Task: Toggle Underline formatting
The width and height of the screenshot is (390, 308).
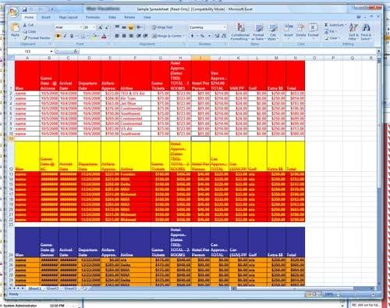Action: [72, 36]
